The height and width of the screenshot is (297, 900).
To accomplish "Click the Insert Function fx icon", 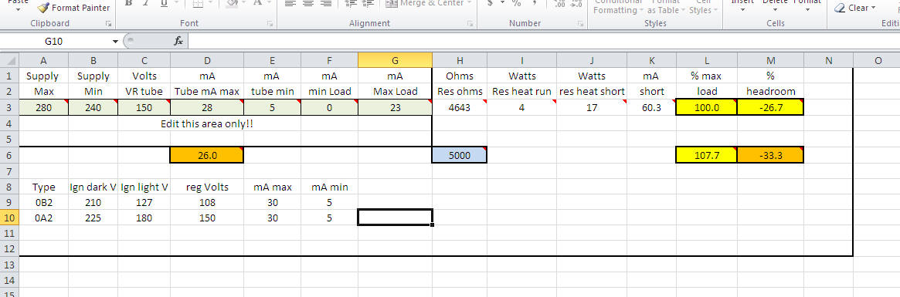I will click(x=178, y=42).
